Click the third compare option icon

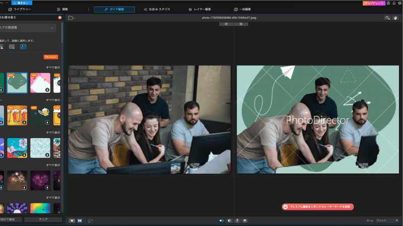(x=237, y=220)
